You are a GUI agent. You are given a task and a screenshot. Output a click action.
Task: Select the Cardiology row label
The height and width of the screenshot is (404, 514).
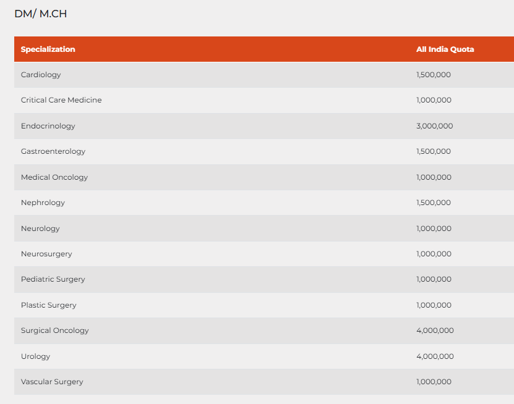[x=41, y=75]
